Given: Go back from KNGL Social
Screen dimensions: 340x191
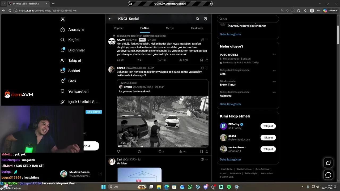Looking at the screenshot, I should pyautogui.click(x=110, y=19).
